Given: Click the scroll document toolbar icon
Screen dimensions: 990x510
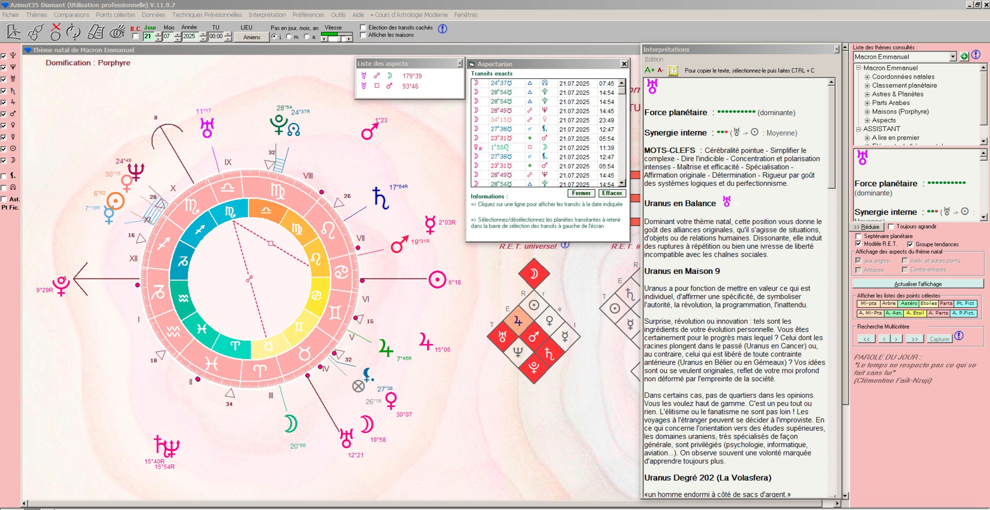Looking at the screenshot, I should pyautogui.click(x=95, y=32).
